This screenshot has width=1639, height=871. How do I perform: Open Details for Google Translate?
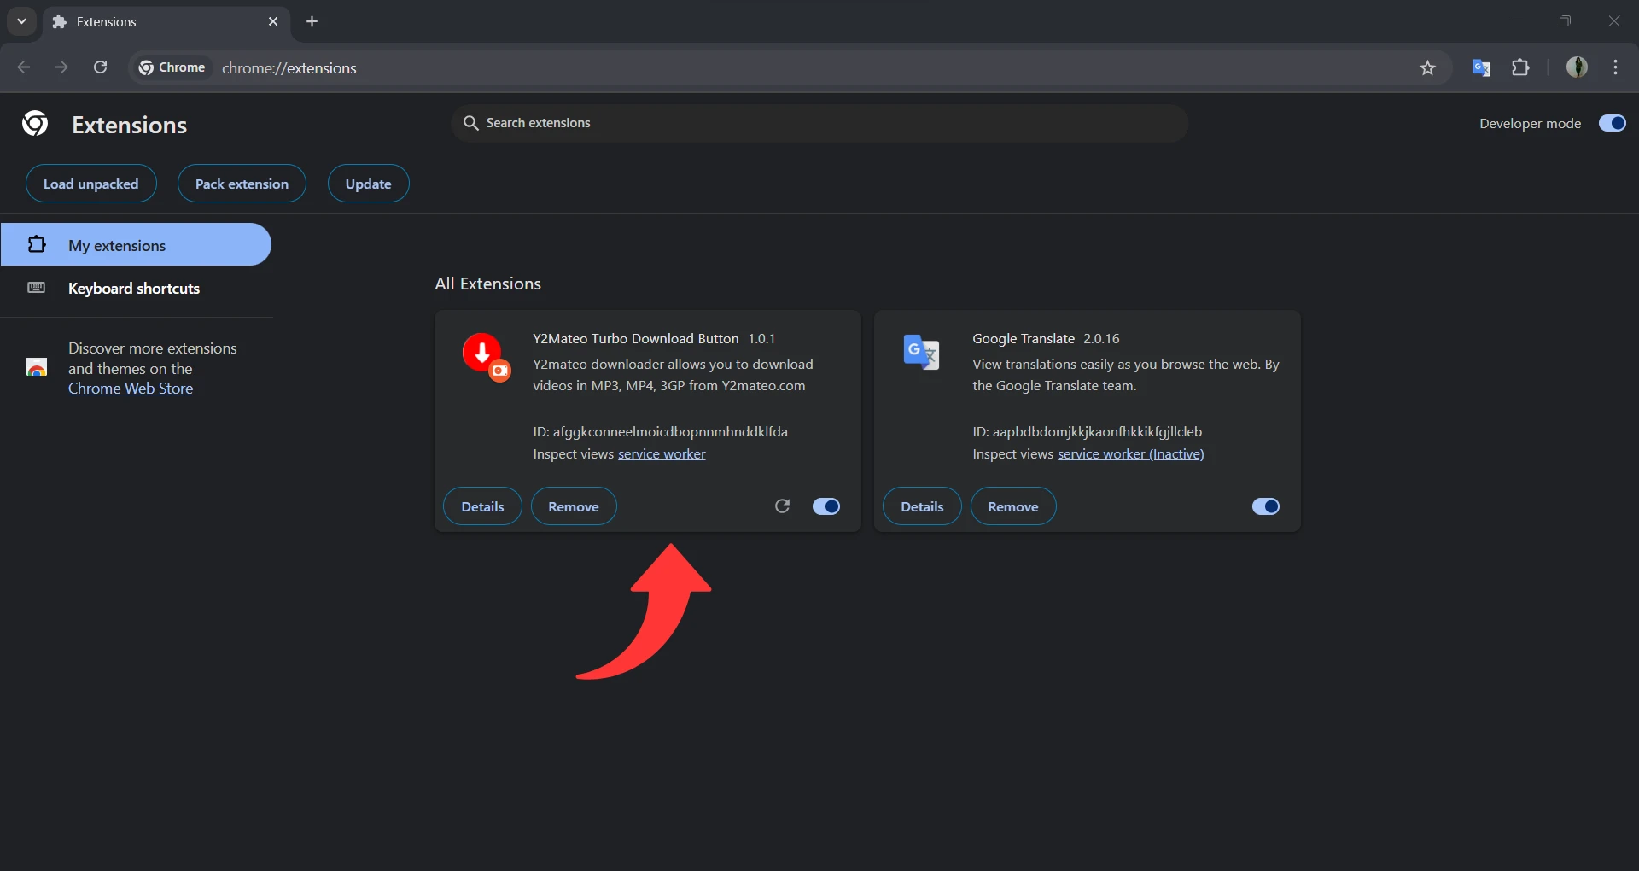pos(922,506)
